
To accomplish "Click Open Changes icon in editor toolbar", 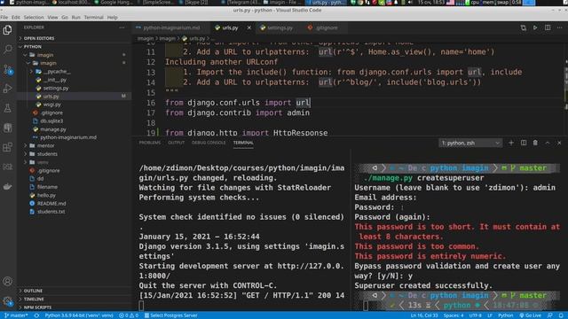I will point(523,27).
